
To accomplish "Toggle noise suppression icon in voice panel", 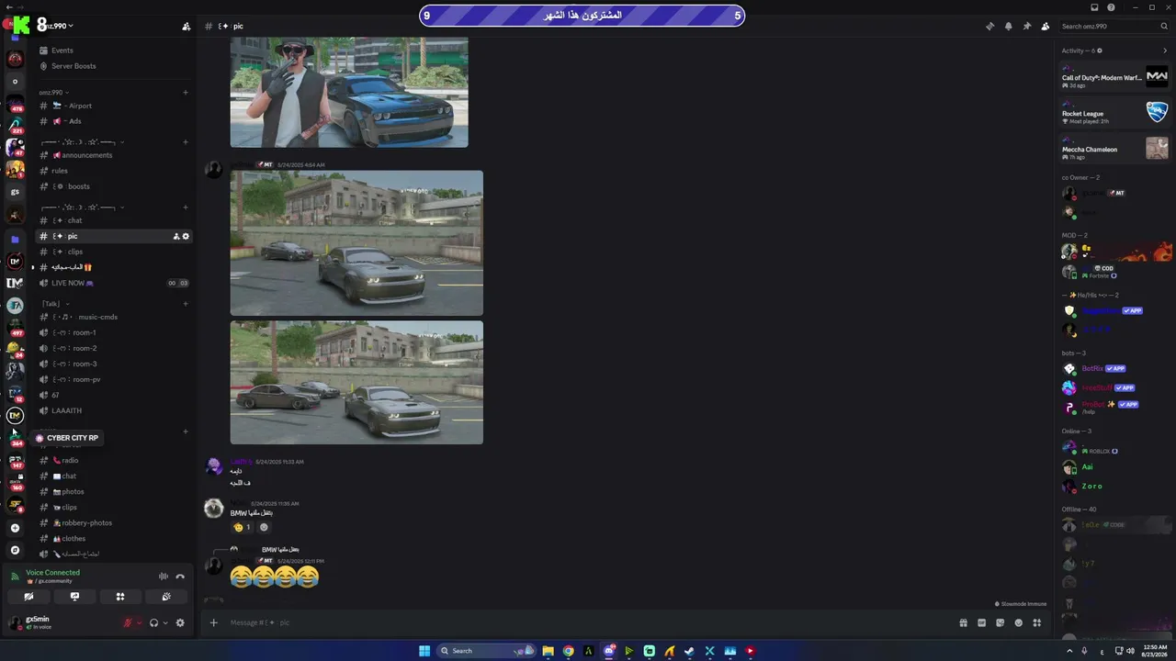I will 164,577.
